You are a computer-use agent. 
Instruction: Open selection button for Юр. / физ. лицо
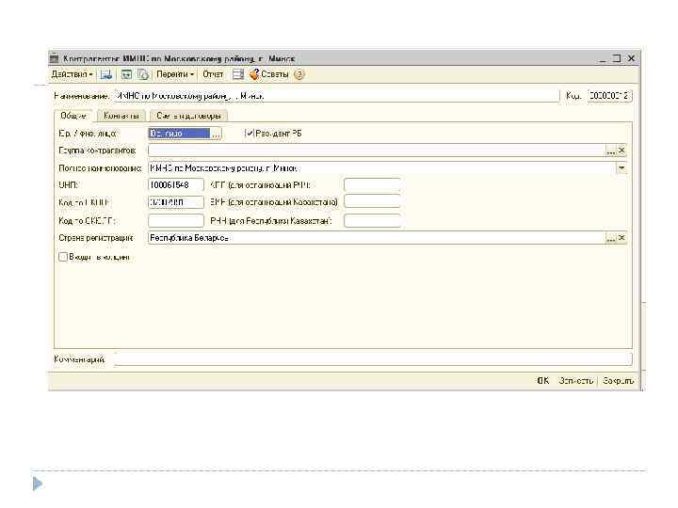tap(216, 134)
